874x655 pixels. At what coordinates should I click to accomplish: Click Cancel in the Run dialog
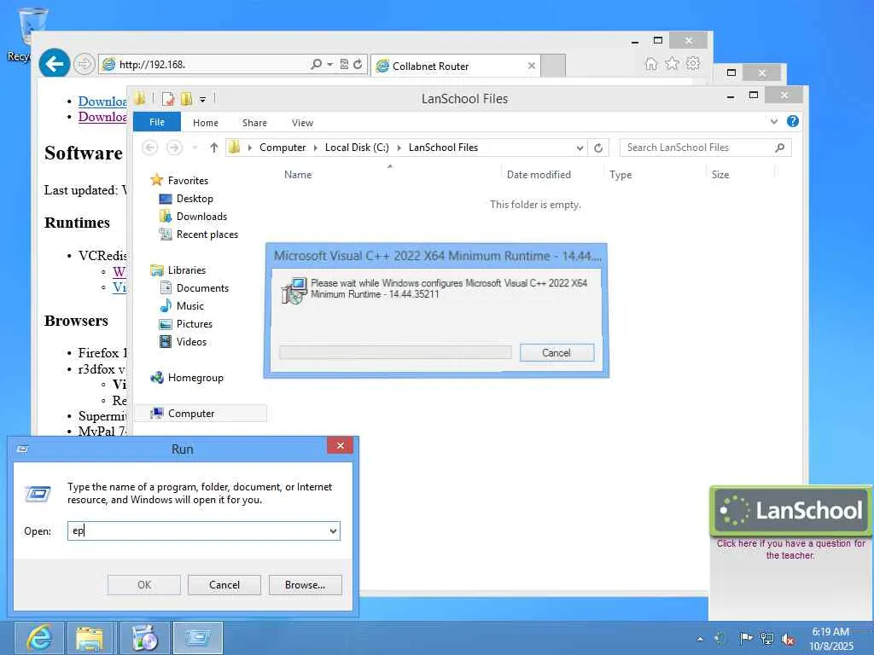(224, 585)
